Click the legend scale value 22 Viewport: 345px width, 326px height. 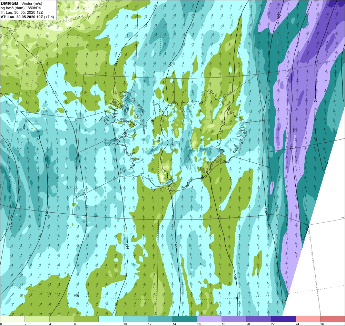[x=273, y=324]
